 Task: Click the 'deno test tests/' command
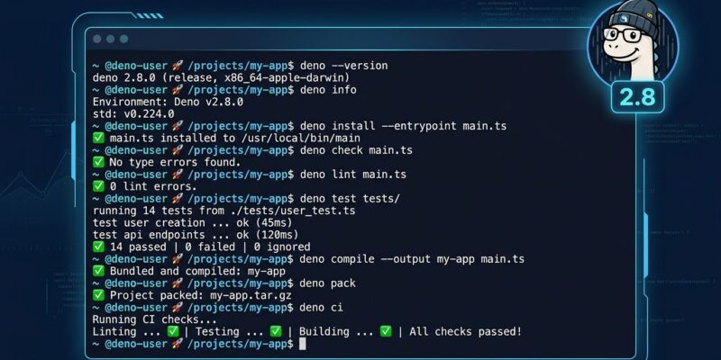(x=350, y=199)
